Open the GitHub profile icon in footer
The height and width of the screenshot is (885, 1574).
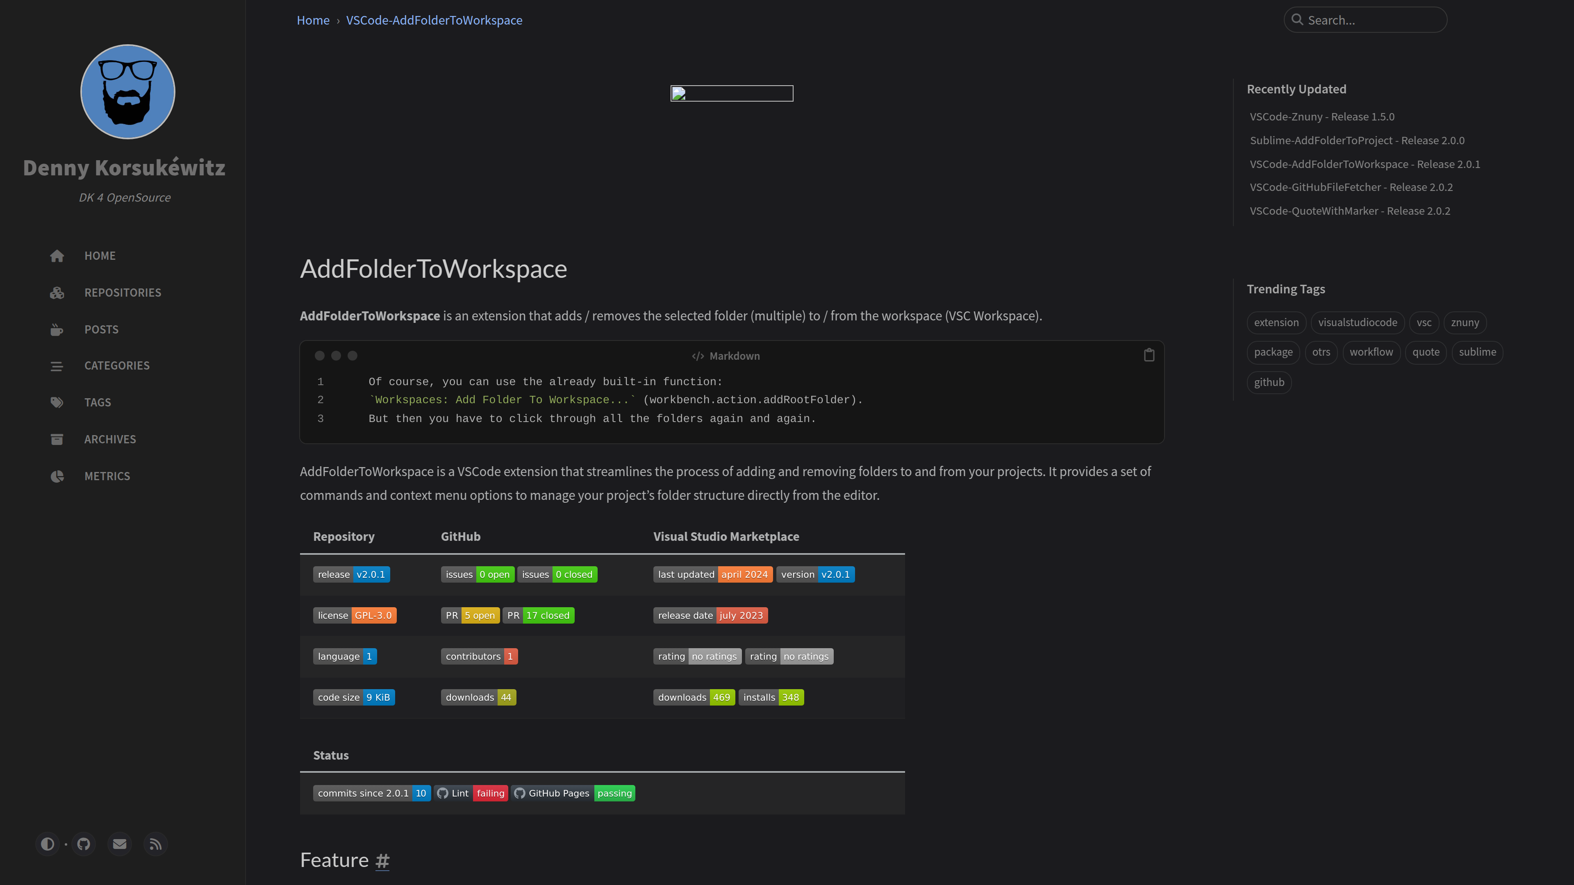pos(84,844)
